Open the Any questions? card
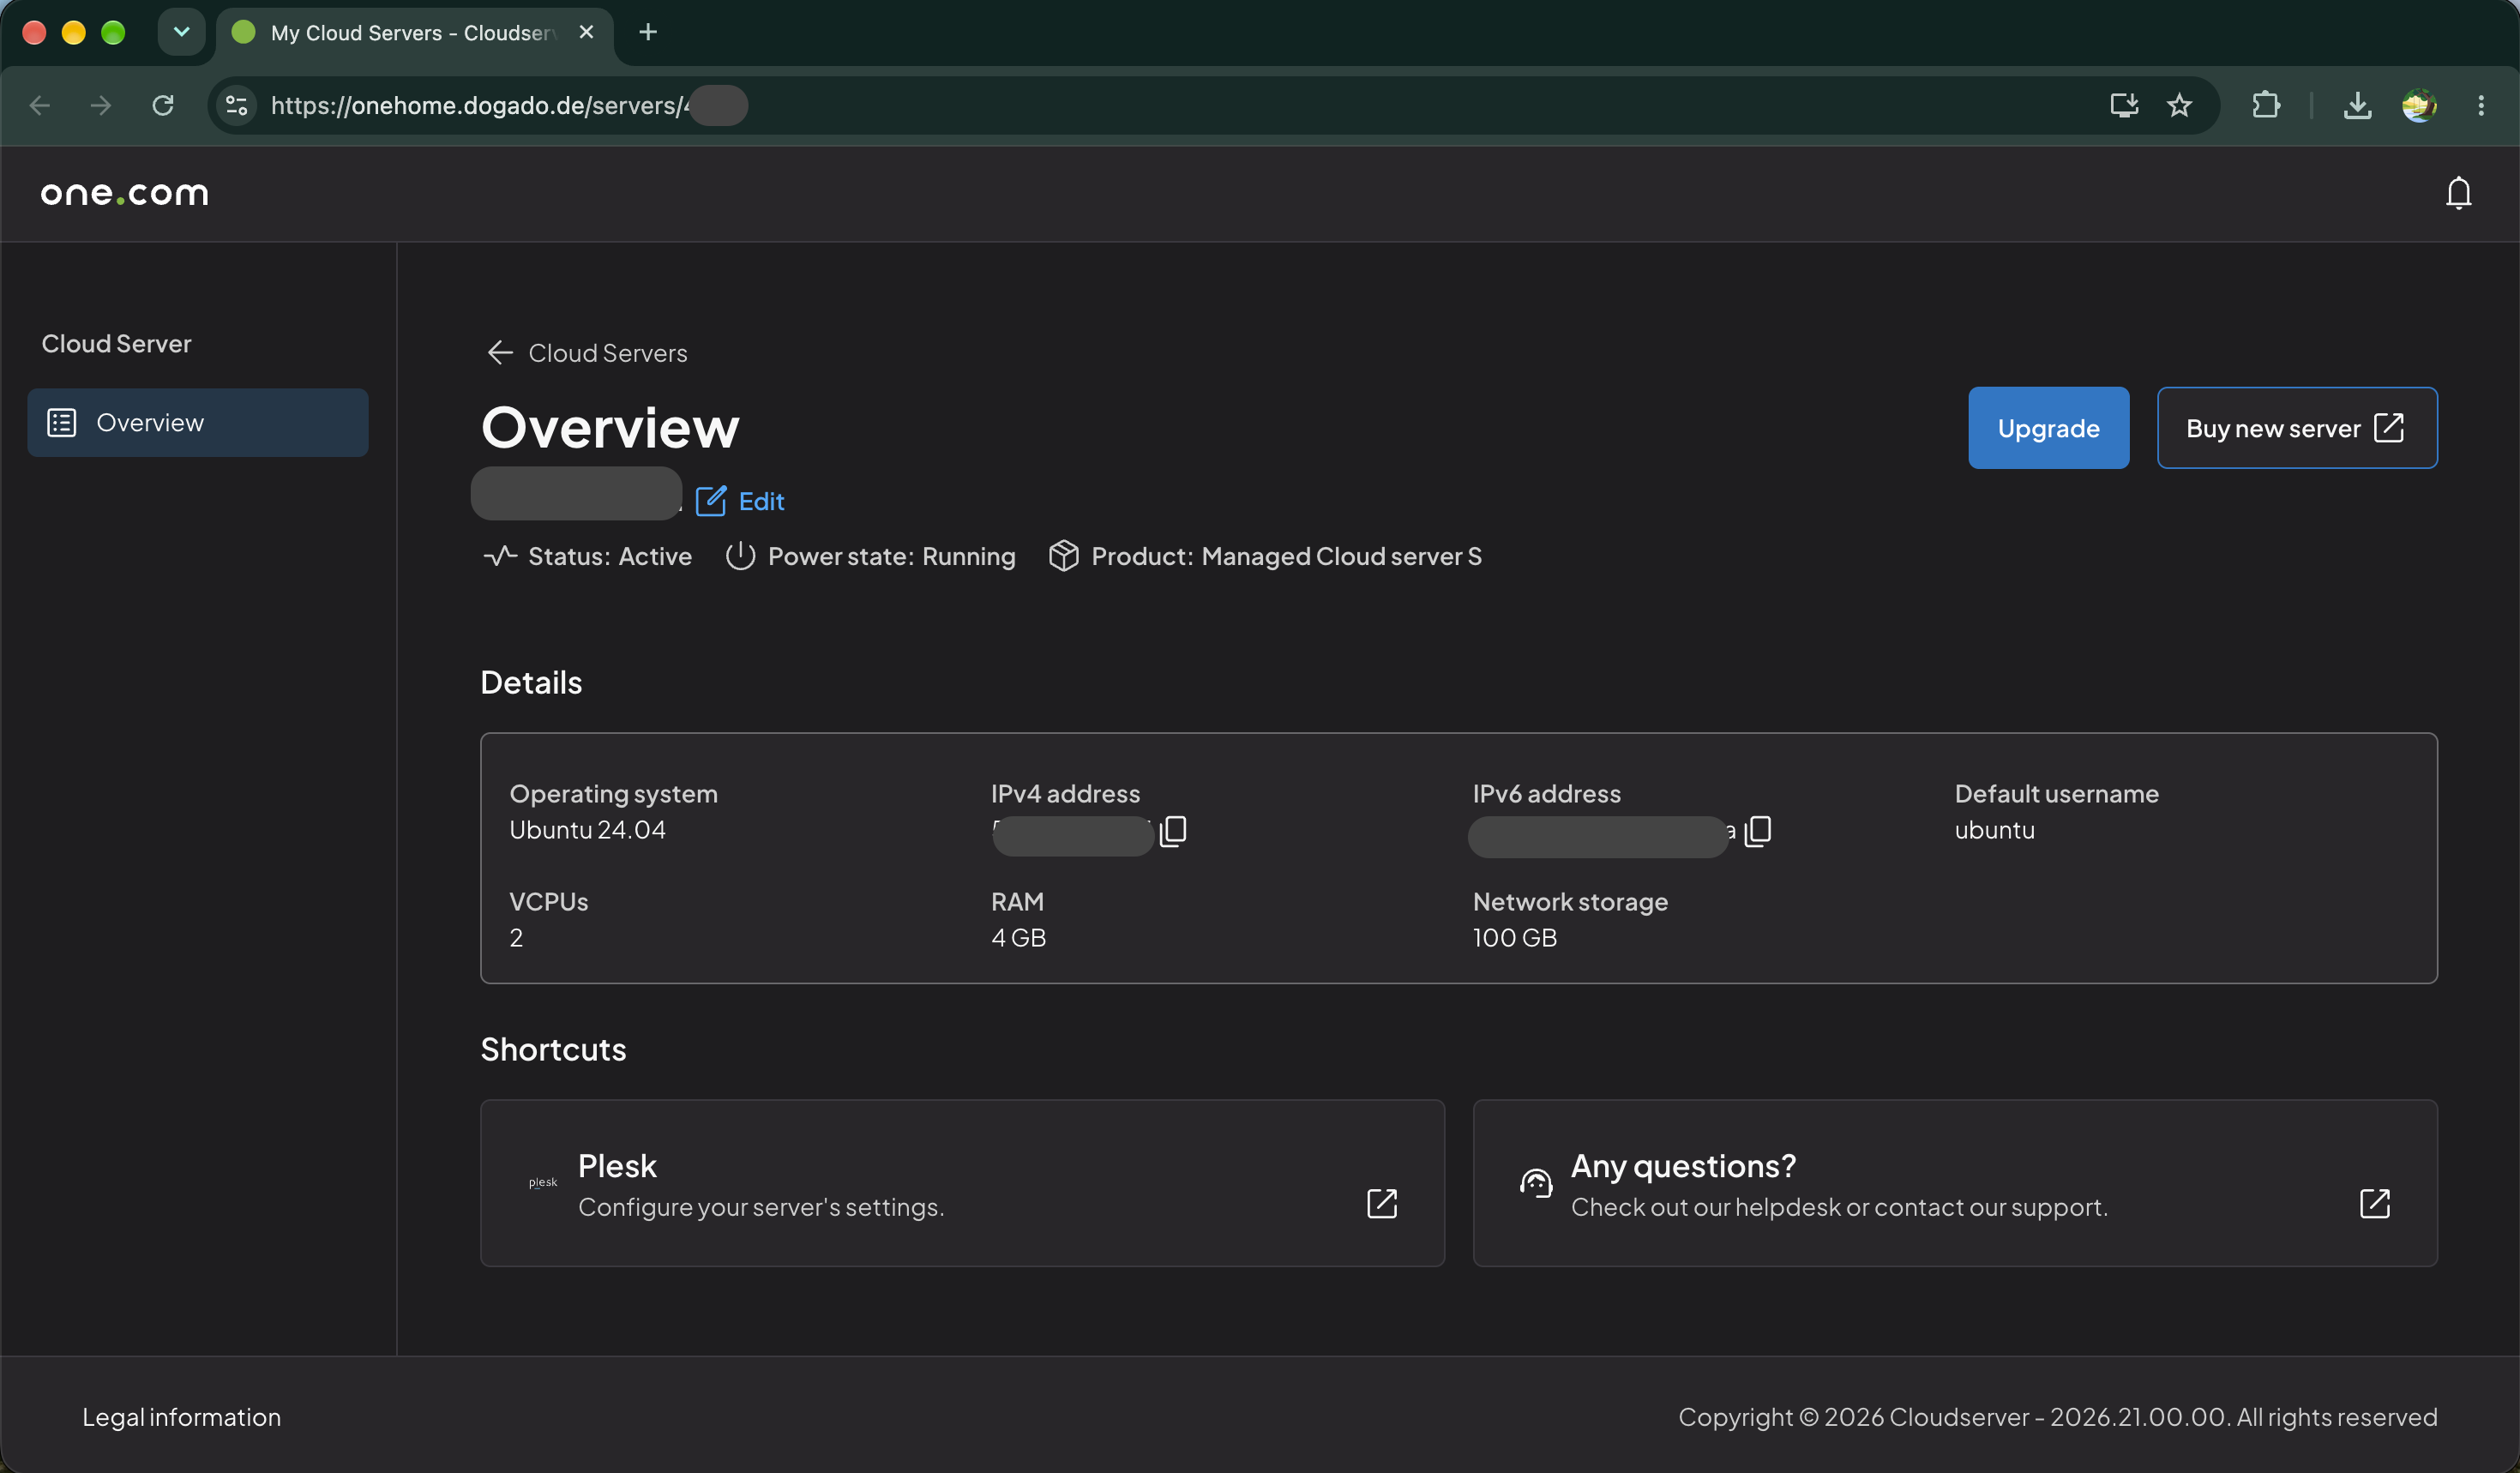 point(1955,1183)
